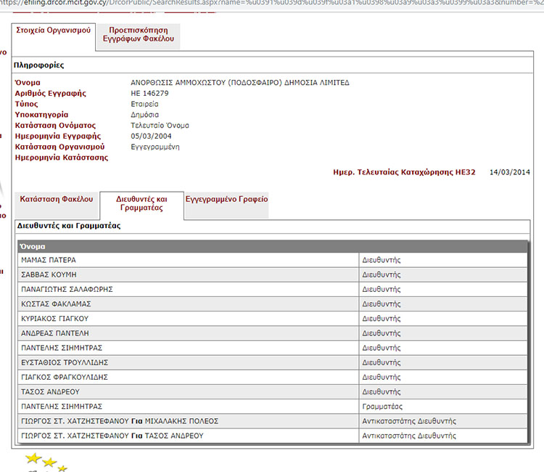Select the row ΑΝΔΡΕΑΣ ΠΑΝΤΕΛΗ
Viewport: 544px width, 472px height.
pos(272,333)
